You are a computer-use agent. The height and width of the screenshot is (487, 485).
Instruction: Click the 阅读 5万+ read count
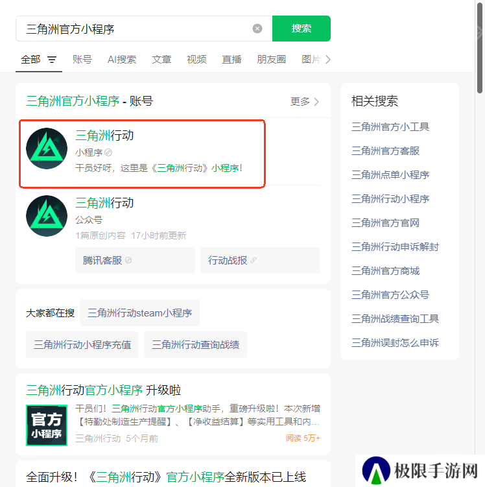[303, 438]
